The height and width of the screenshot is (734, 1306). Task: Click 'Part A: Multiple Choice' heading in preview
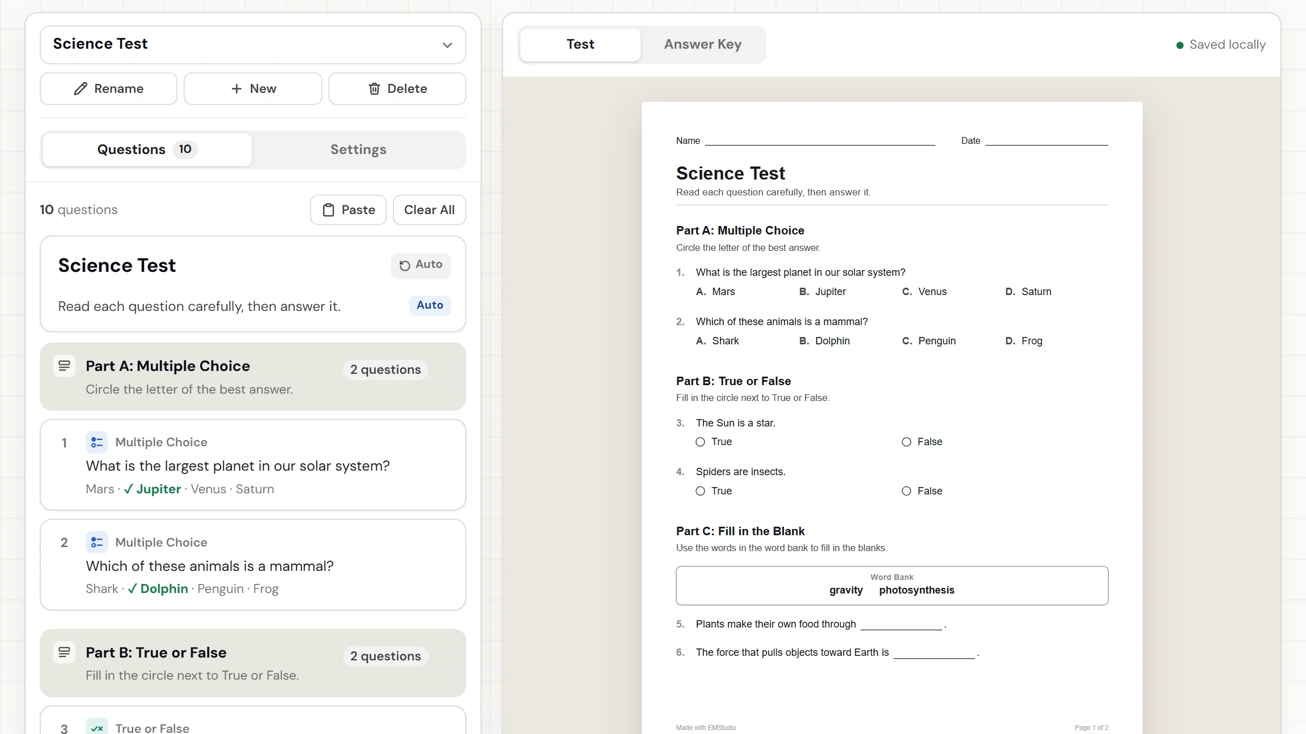(740, 231)
